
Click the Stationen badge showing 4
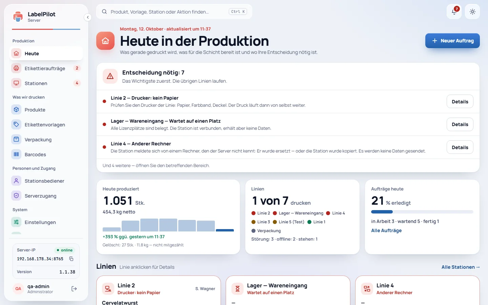[x=77, y=83]
